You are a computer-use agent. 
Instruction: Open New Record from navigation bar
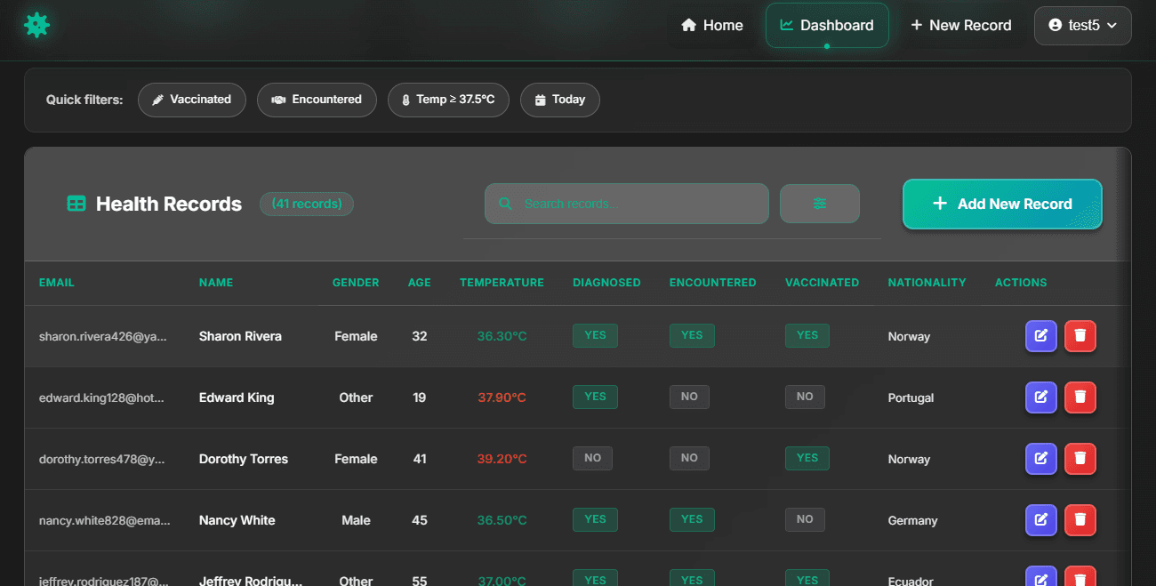tap(960, 26)
